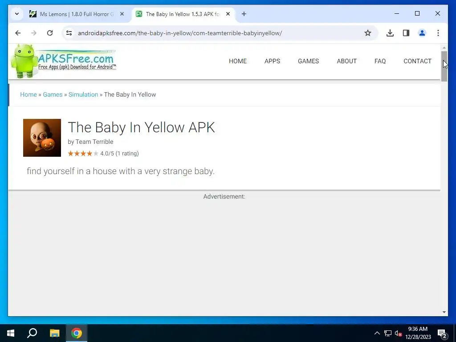This screenshot has height=342, width=456.
Task: Minimize the Chrome window
Action: coord(397,13)
